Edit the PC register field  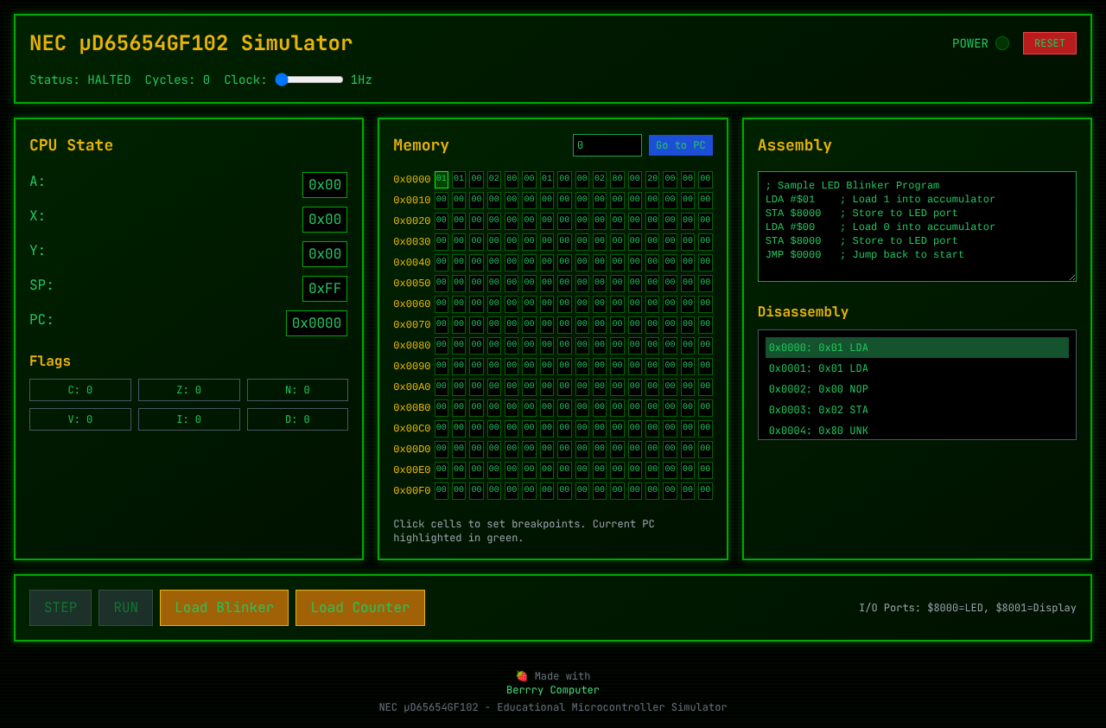(x=316, y=322)
